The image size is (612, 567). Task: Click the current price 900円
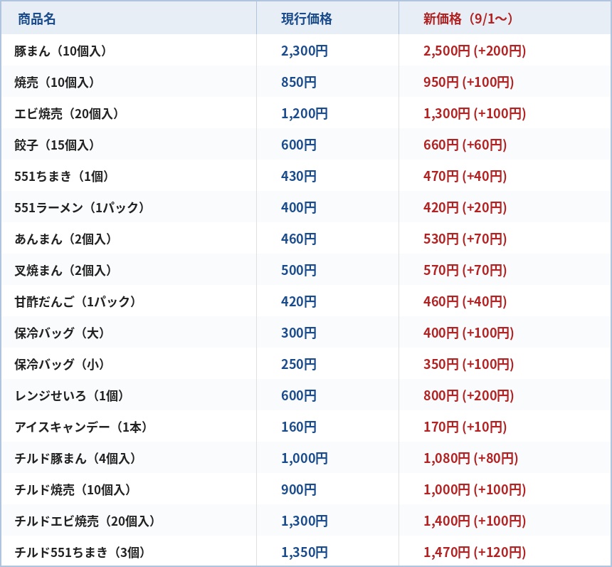(x=299, y=489)
